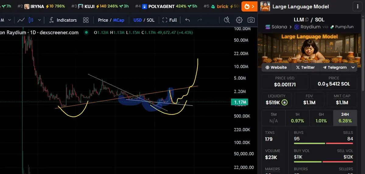Expand more social links chevron
This screenshot has width=365, height=174.
click(x=353, y=68)
